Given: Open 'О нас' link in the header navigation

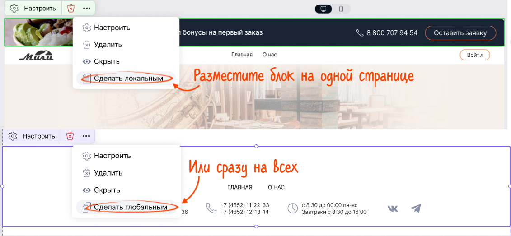Looking at the screenshot, I should [269, 55].
